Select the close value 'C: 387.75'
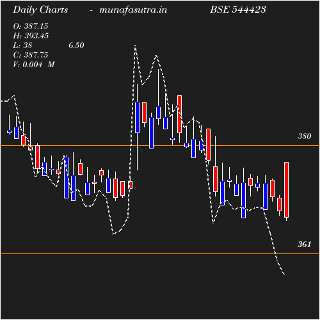The height and width of the screenshot is (320, 320). (x=31, y=55)
